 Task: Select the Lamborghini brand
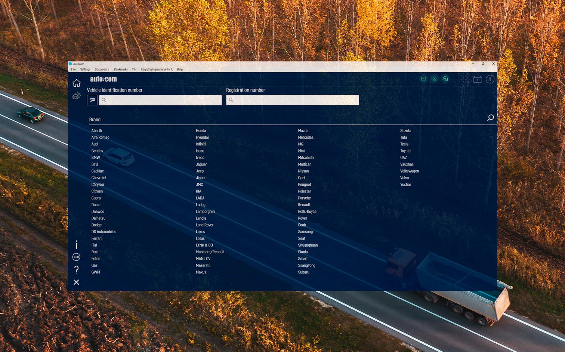point(205,211)
